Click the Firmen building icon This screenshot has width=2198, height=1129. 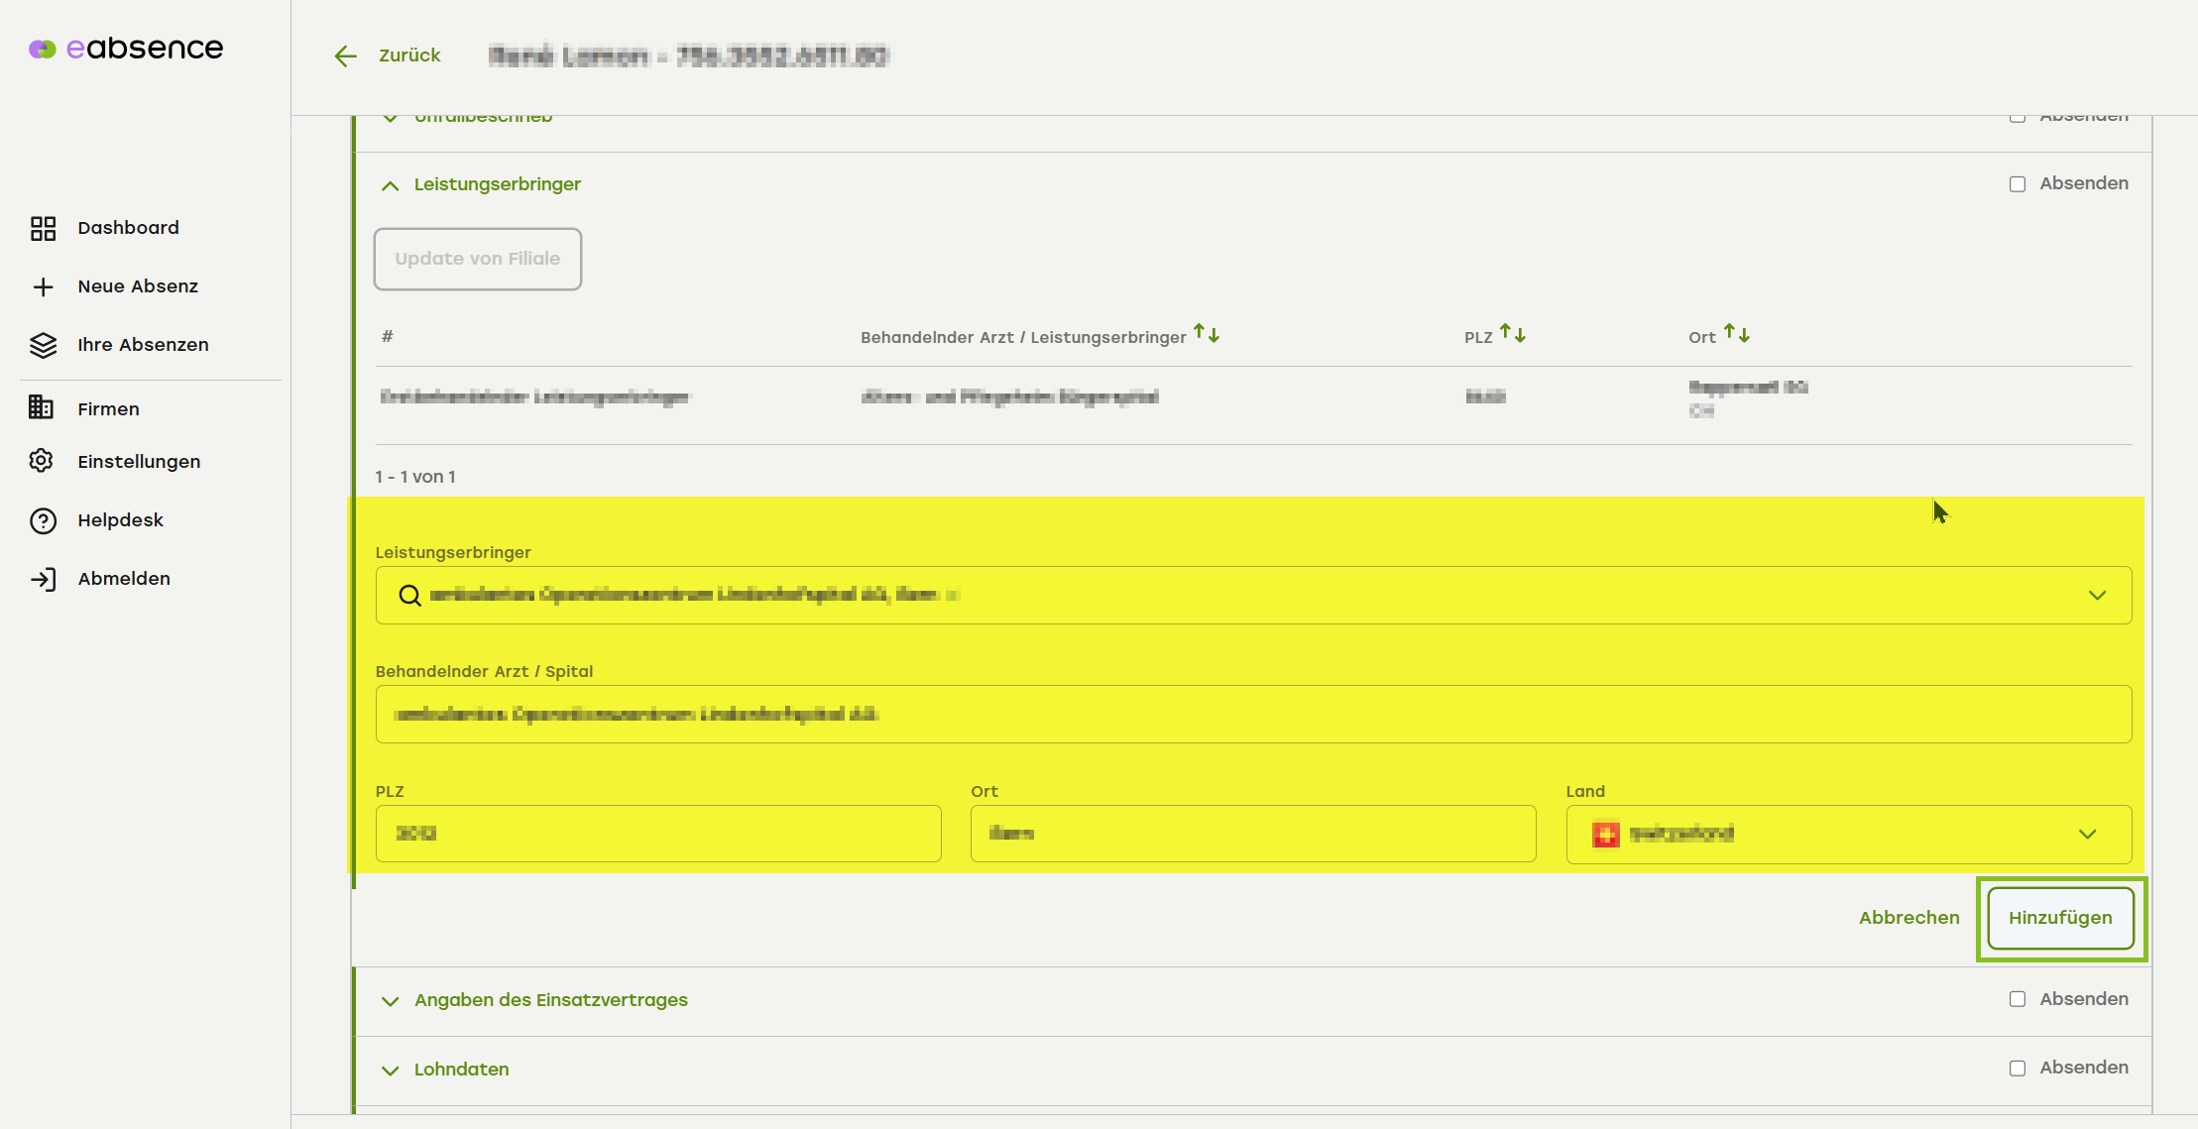(x=42, y=408)
